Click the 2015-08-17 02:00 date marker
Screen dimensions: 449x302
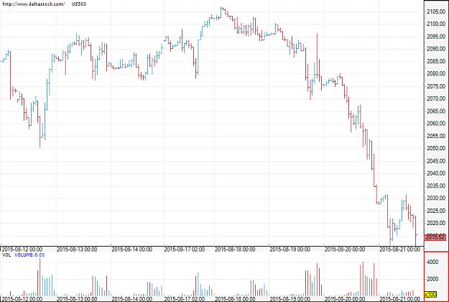coord(185,250)
